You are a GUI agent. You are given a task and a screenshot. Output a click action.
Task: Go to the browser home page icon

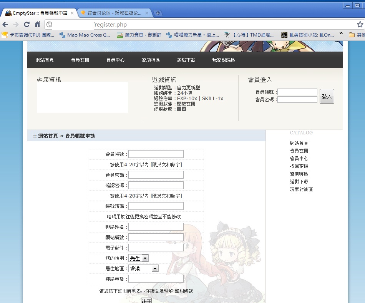click(37, 25)
